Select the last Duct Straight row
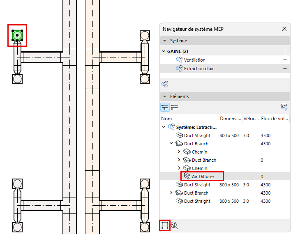This screenshot has width=300, height=234. coord(225,201)
